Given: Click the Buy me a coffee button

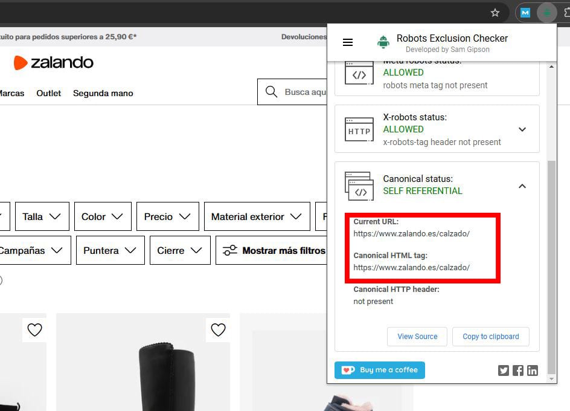Looking at the screenshot, I should click(x=380, y=370).
